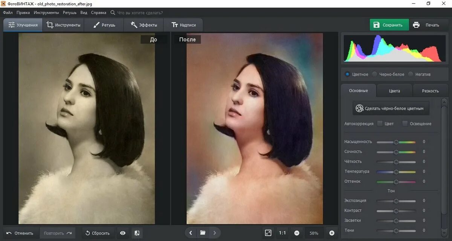
Task: Open the Правка menu
Action: pyautogui.click(x=23, y=12)
